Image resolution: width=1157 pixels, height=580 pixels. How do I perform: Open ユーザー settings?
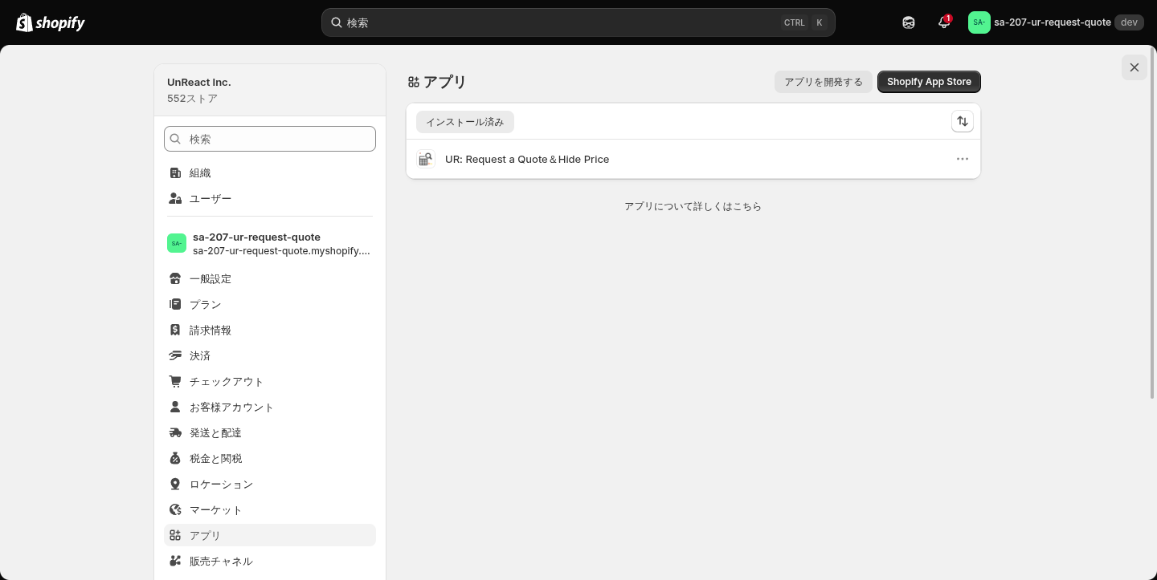coord(270,198)
